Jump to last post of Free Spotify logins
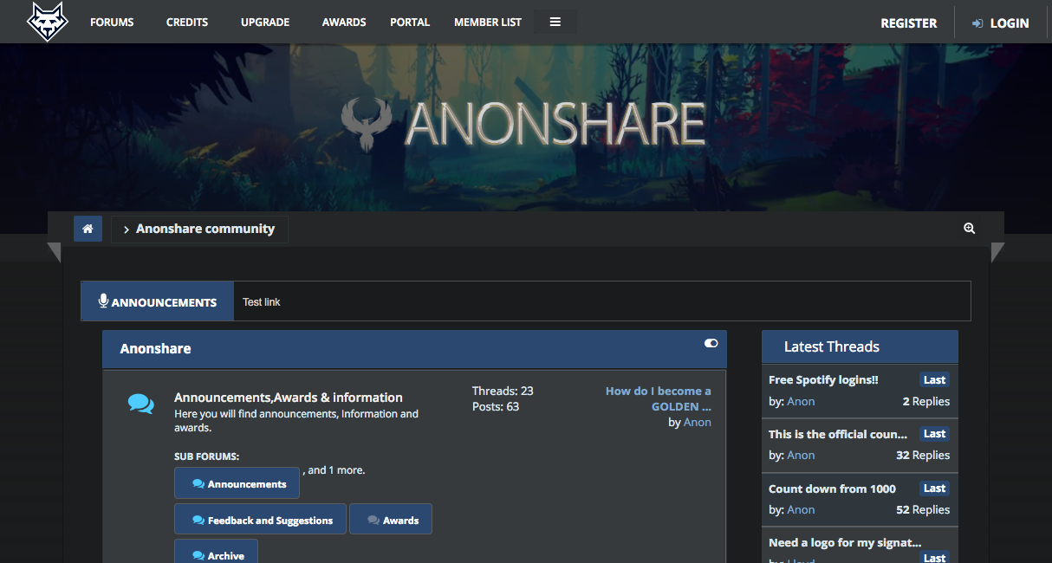The image size is (1052, 563). [934, 379]
